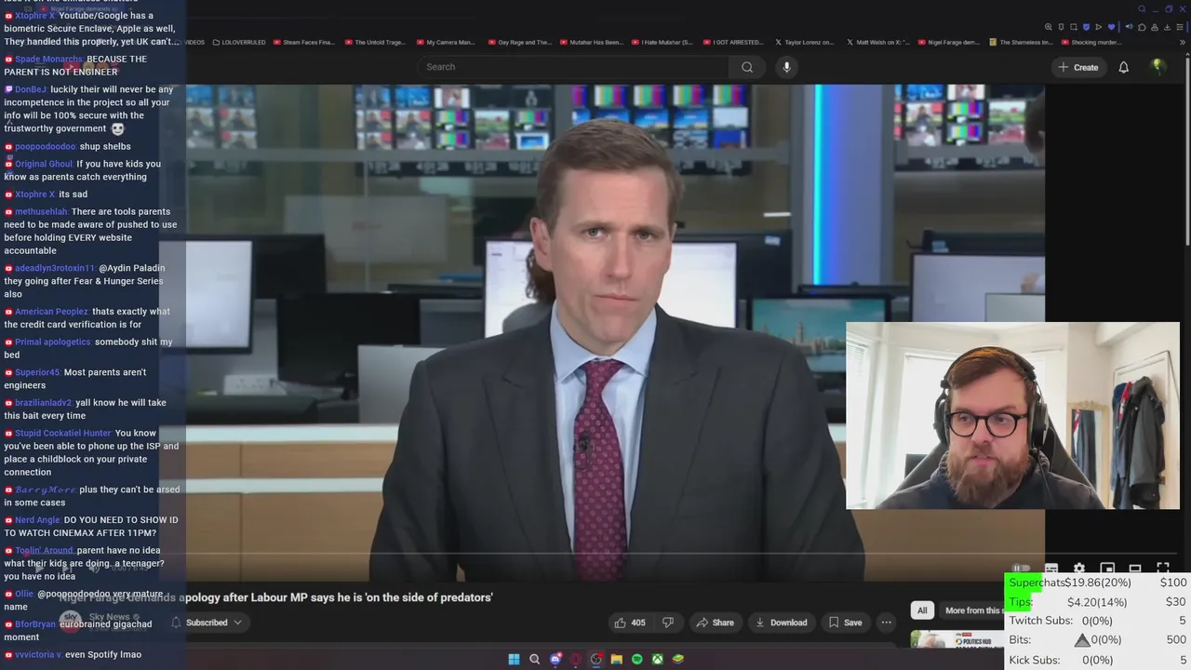
Task: Toggle subtitles in the video player
Action: coord(1051,569)
